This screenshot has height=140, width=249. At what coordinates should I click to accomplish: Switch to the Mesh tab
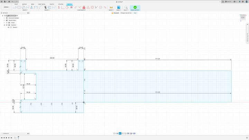coord(33,4)
